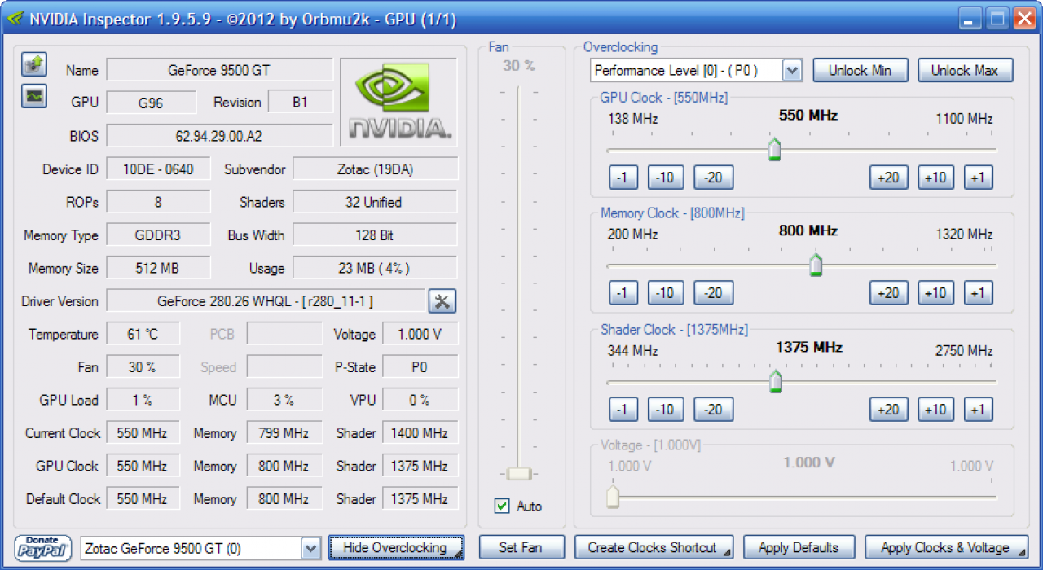Decrease Memory Clock by 20 MHz
Image resolution: width=1043 pixels, height=570 pixels.
tap(713, 293)
